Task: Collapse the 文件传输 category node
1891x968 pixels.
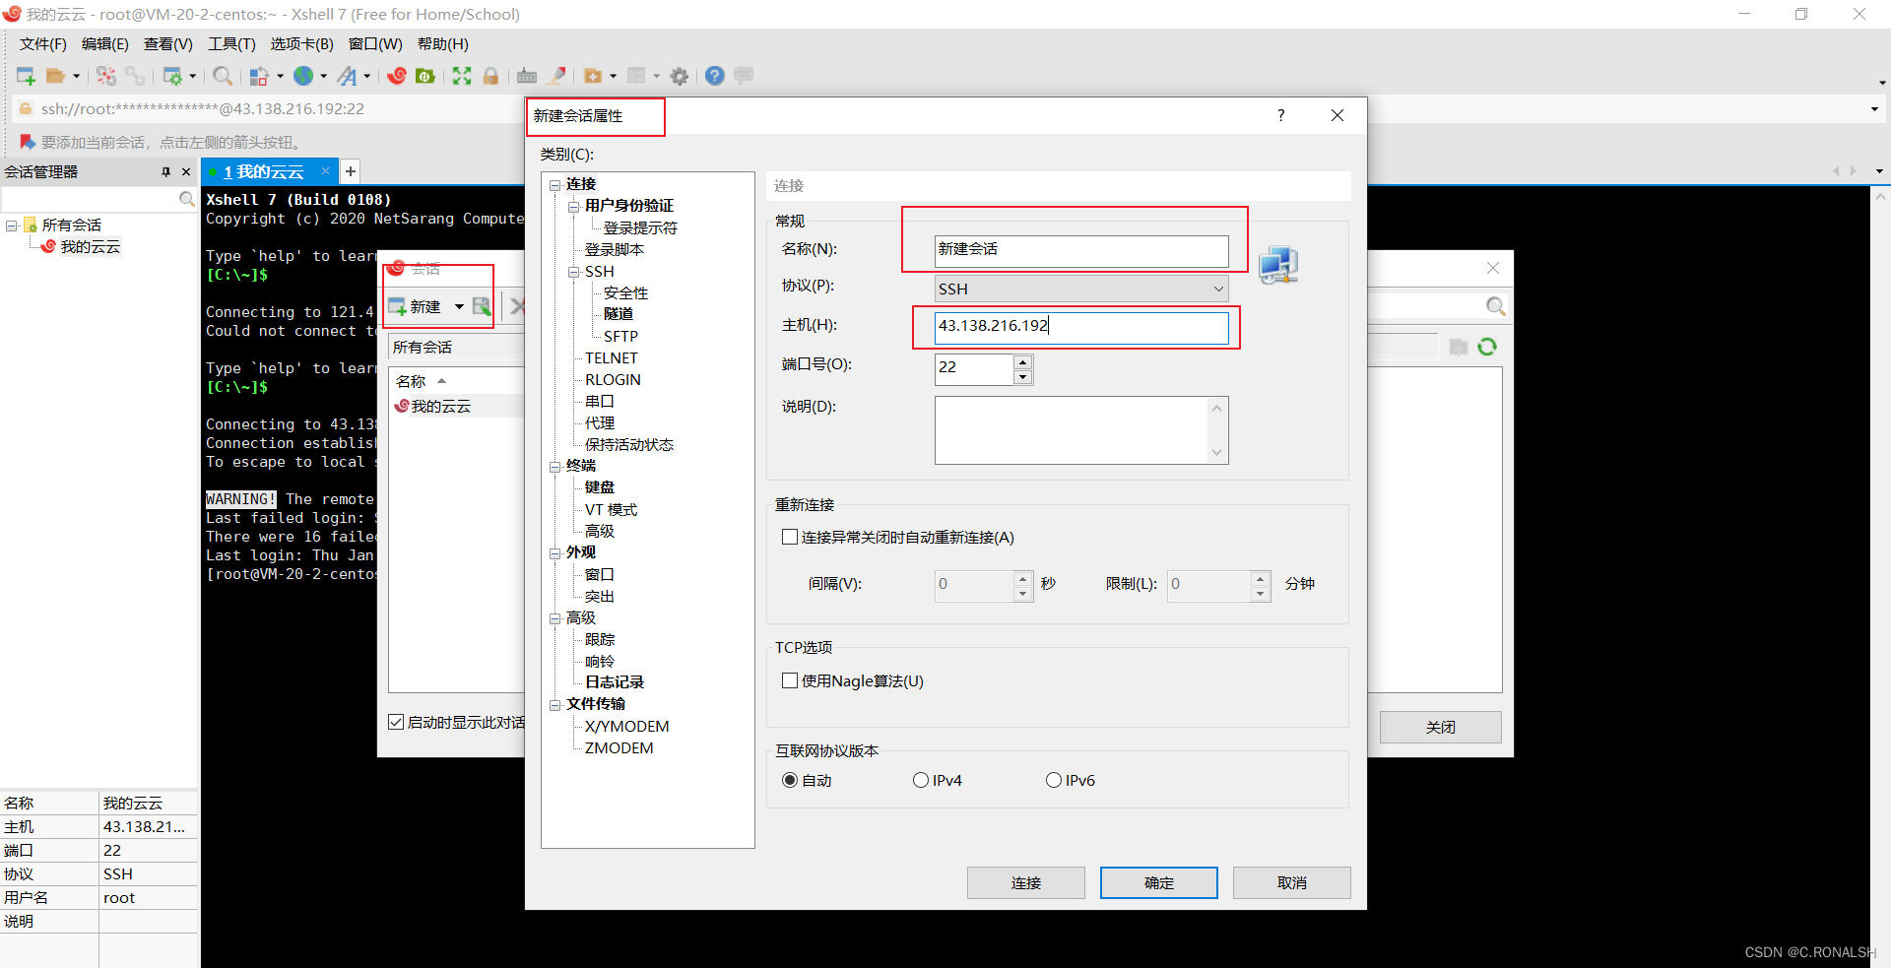Action: [x=554, y=704]
